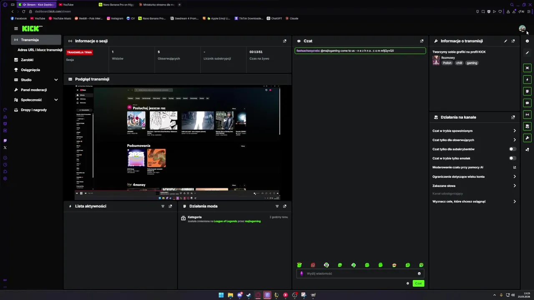This screenshot has width=534, height=300.
Task: Enable Czat tylko dla subskrybentów
Action: [x=512, y=149]
